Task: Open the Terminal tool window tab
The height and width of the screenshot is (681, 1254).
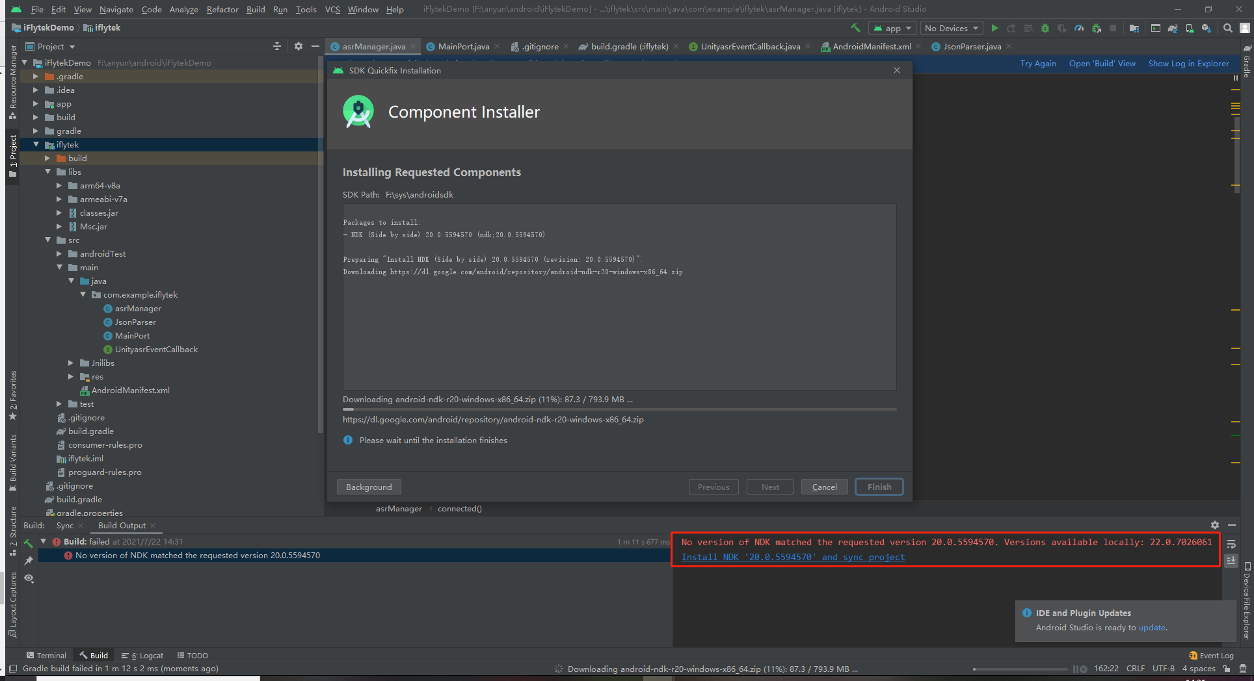Action: 46,656
